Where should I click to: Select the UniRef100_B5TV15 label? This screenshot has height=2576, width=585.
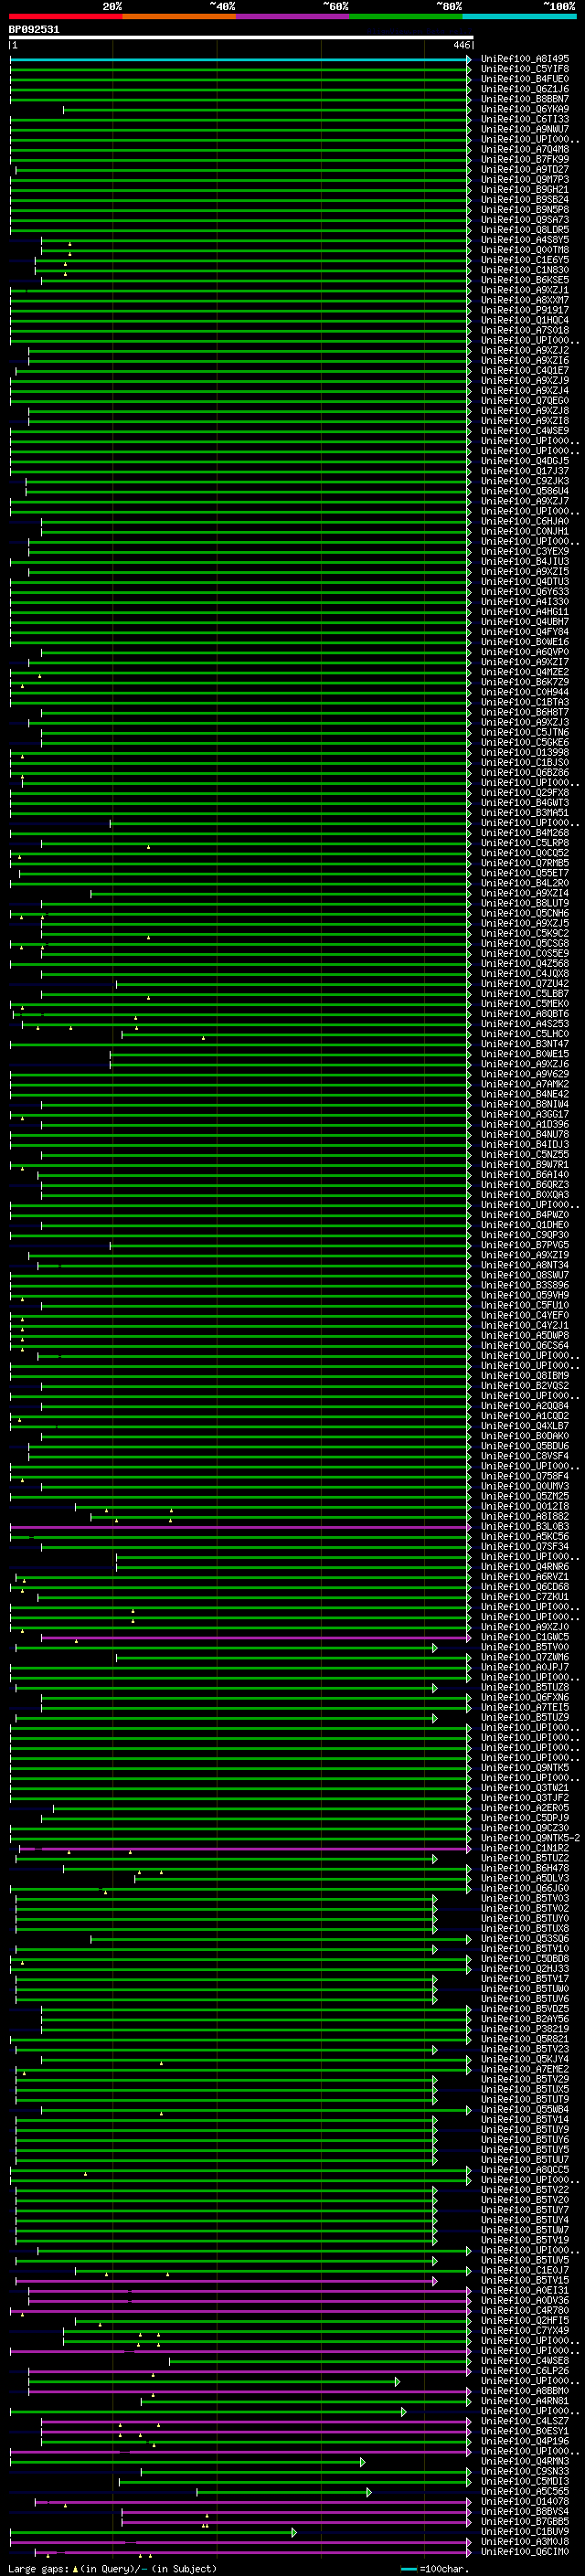tap(525, 2281)
